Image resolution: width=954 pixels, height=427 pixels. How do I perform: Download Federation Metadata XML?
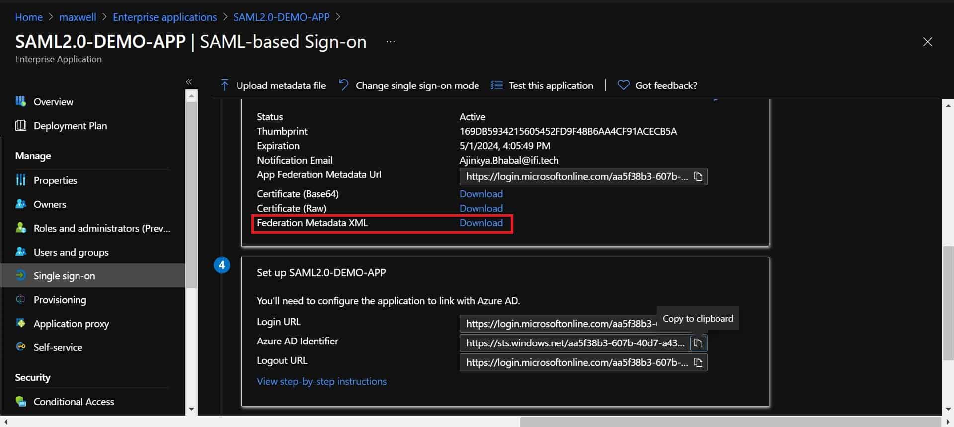click(481, 223)
